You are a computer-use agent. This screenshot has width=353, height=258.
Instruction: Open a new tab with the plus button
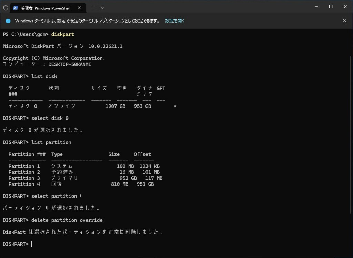93,8
